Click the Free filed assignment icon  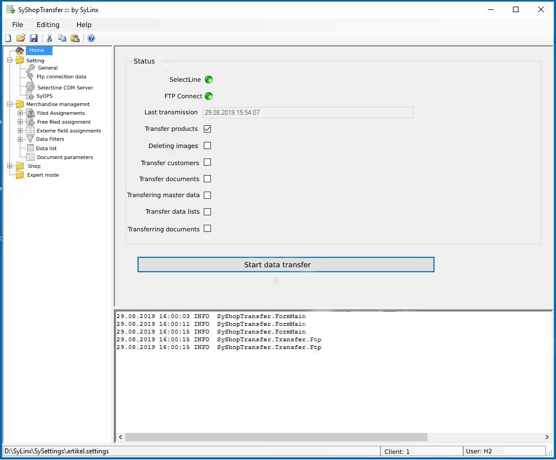31,121
